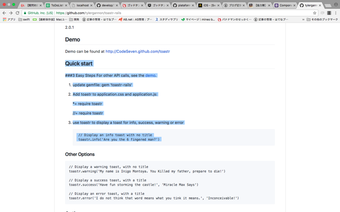Click the dark extension icon beside the star

[x=329, y=13]
